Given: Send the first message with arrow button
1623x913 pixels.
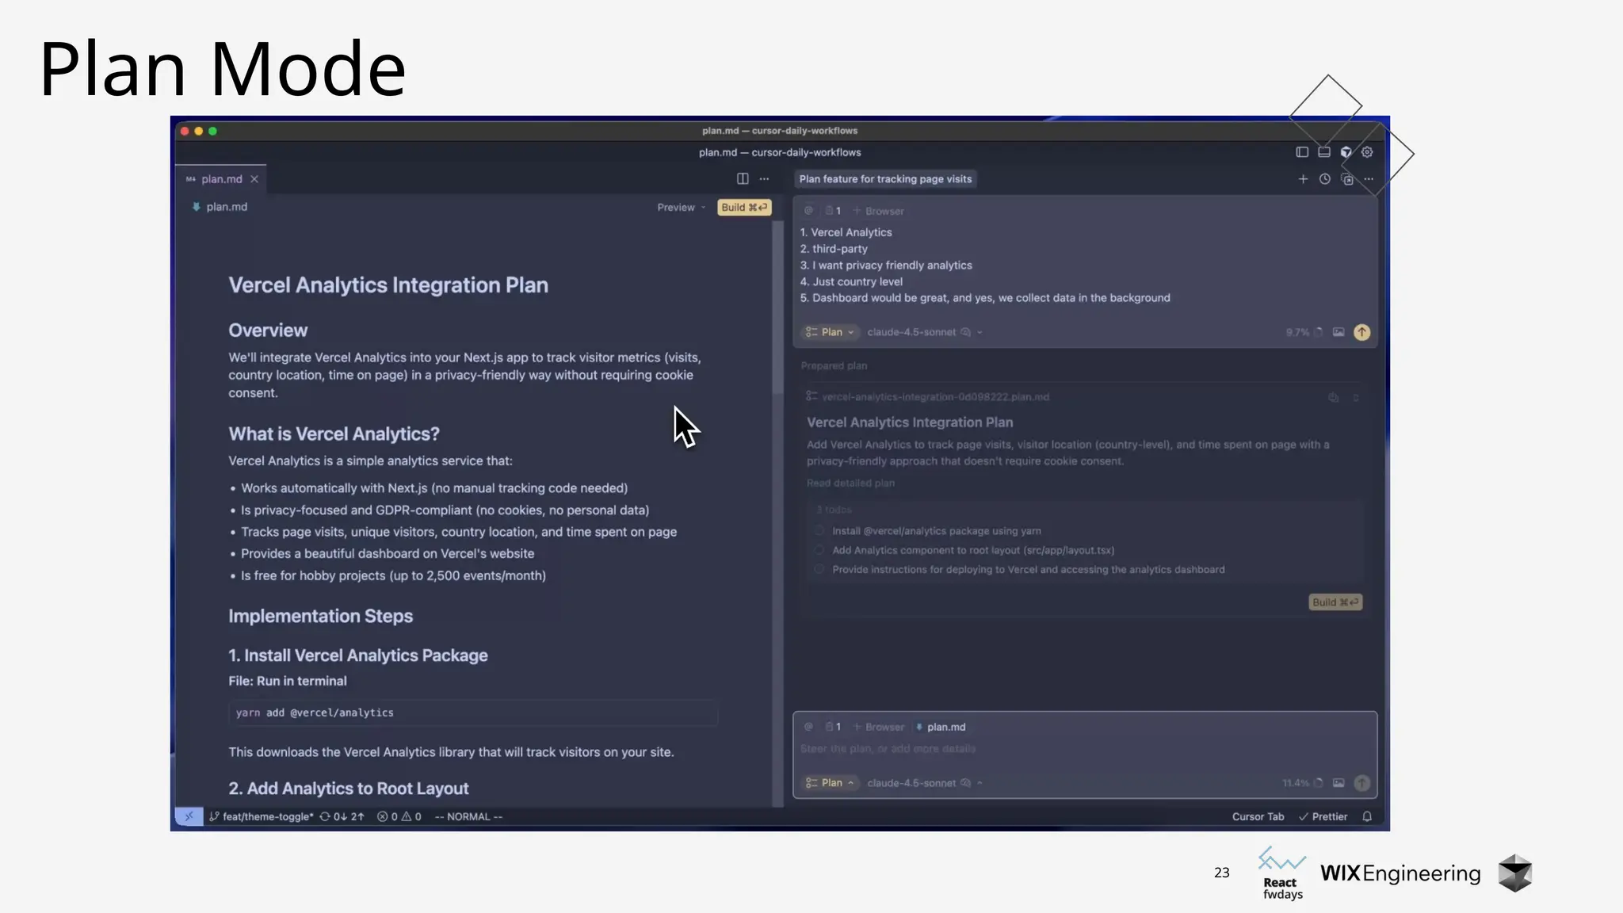Looking at the screenshot, I should (x=1361, y=332).
